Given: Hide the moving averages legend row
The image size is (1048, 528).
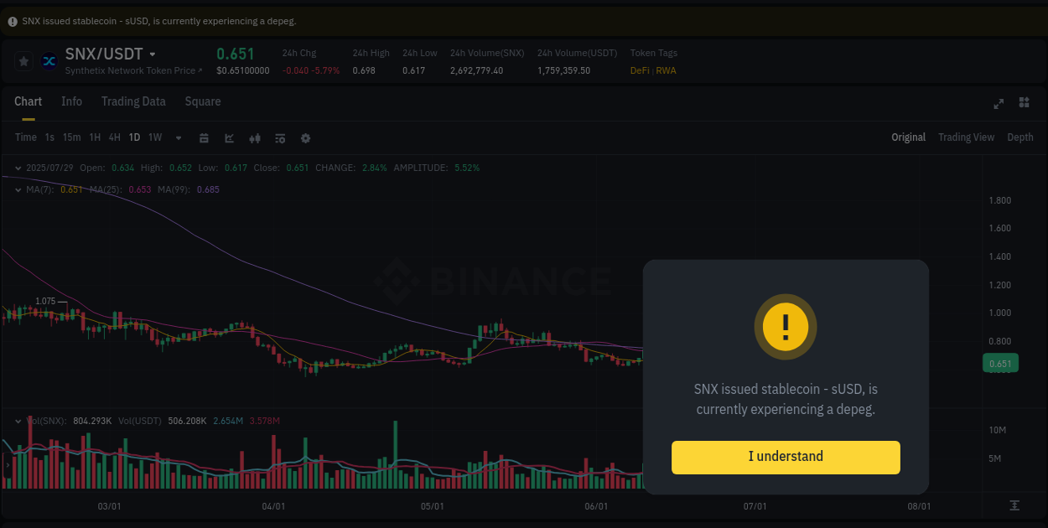Looking at the screenshot, I should pos(17,189).
